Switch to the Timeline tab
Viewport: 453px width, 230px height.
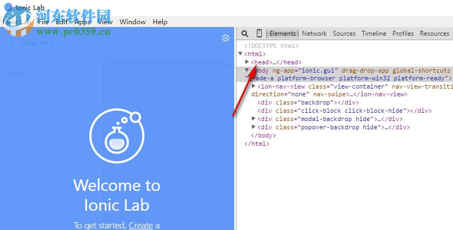click(374, 34)
